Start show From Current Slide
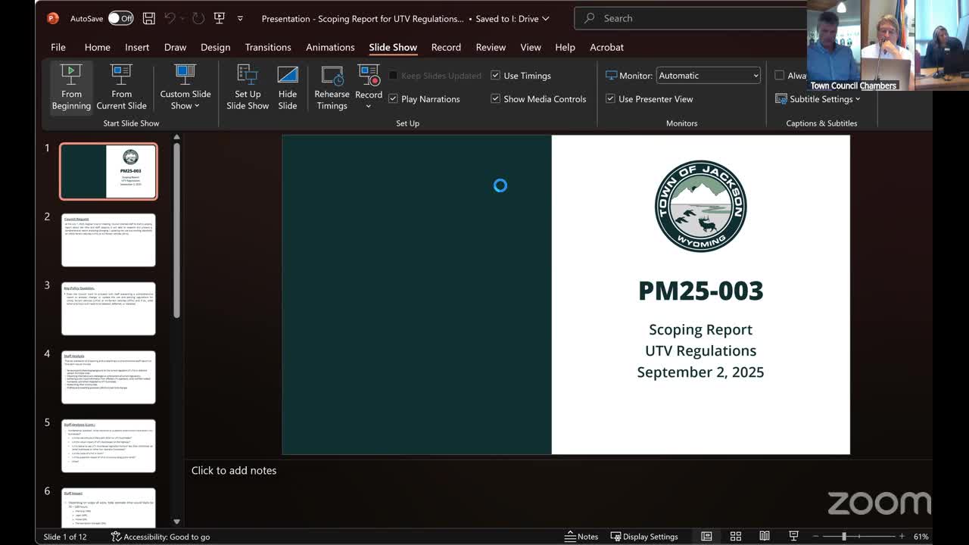Image resolution: width=969 pixels, height=545 pixels. point(121,88)
